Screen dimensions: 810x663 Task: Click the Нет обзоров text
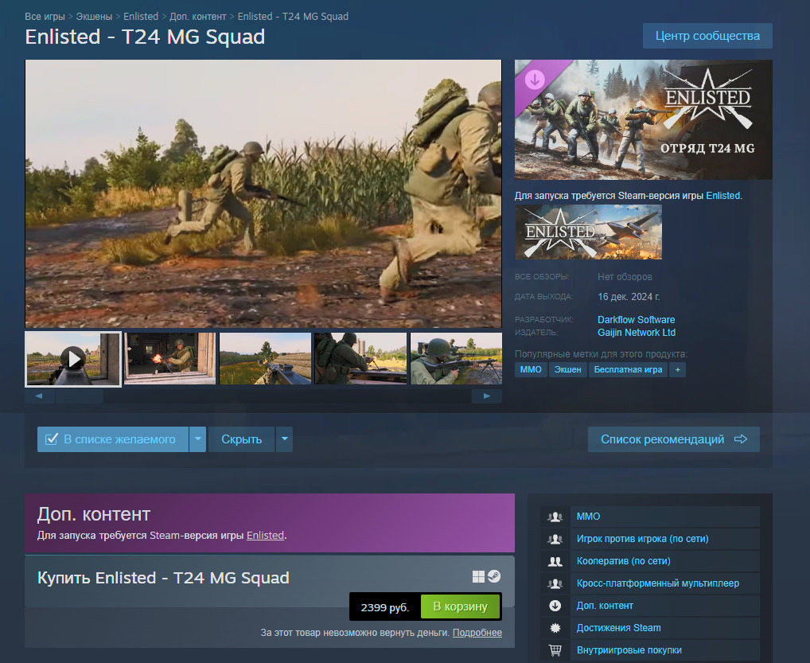click(625, 277)
